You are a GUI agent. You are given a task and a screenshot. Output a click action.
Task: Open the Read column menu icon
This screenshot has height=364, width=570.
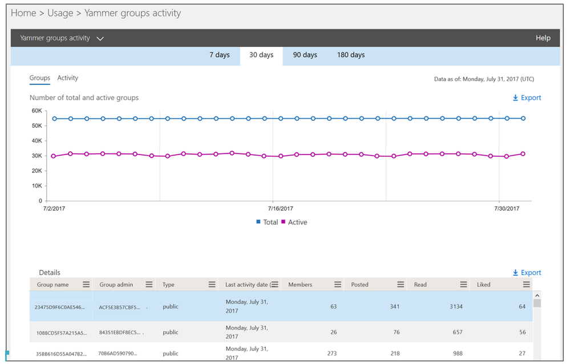click(x=463, y=284)
